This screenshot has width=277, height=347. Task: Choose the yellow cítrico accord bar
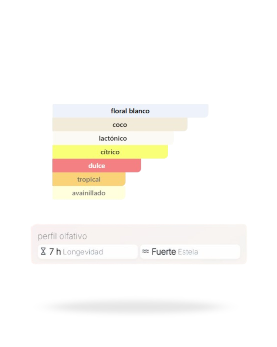pyautogui.click(x=110, y=152)
